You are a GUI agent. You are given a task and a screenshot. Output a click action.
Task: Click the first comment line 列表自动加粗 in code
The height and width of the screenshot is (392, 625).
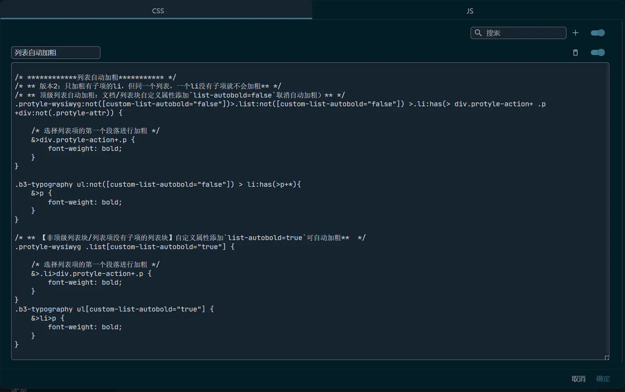[96, 77]
